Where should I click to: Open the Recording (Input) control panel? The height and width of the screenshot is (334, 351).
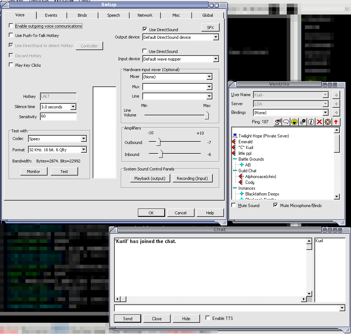pyautogui.click(x=192, y=178)
